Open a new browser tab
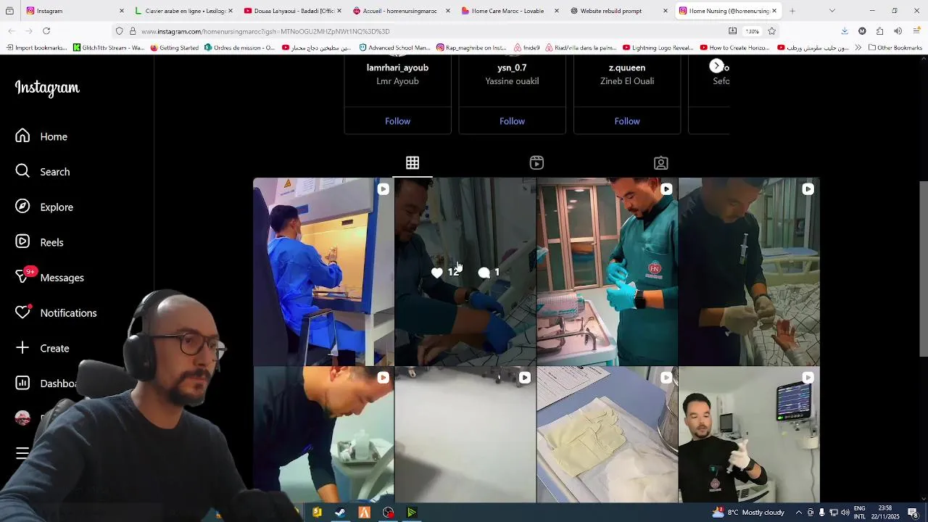The height and width of the screenshot is (522, 928). [x=792, y=11]
